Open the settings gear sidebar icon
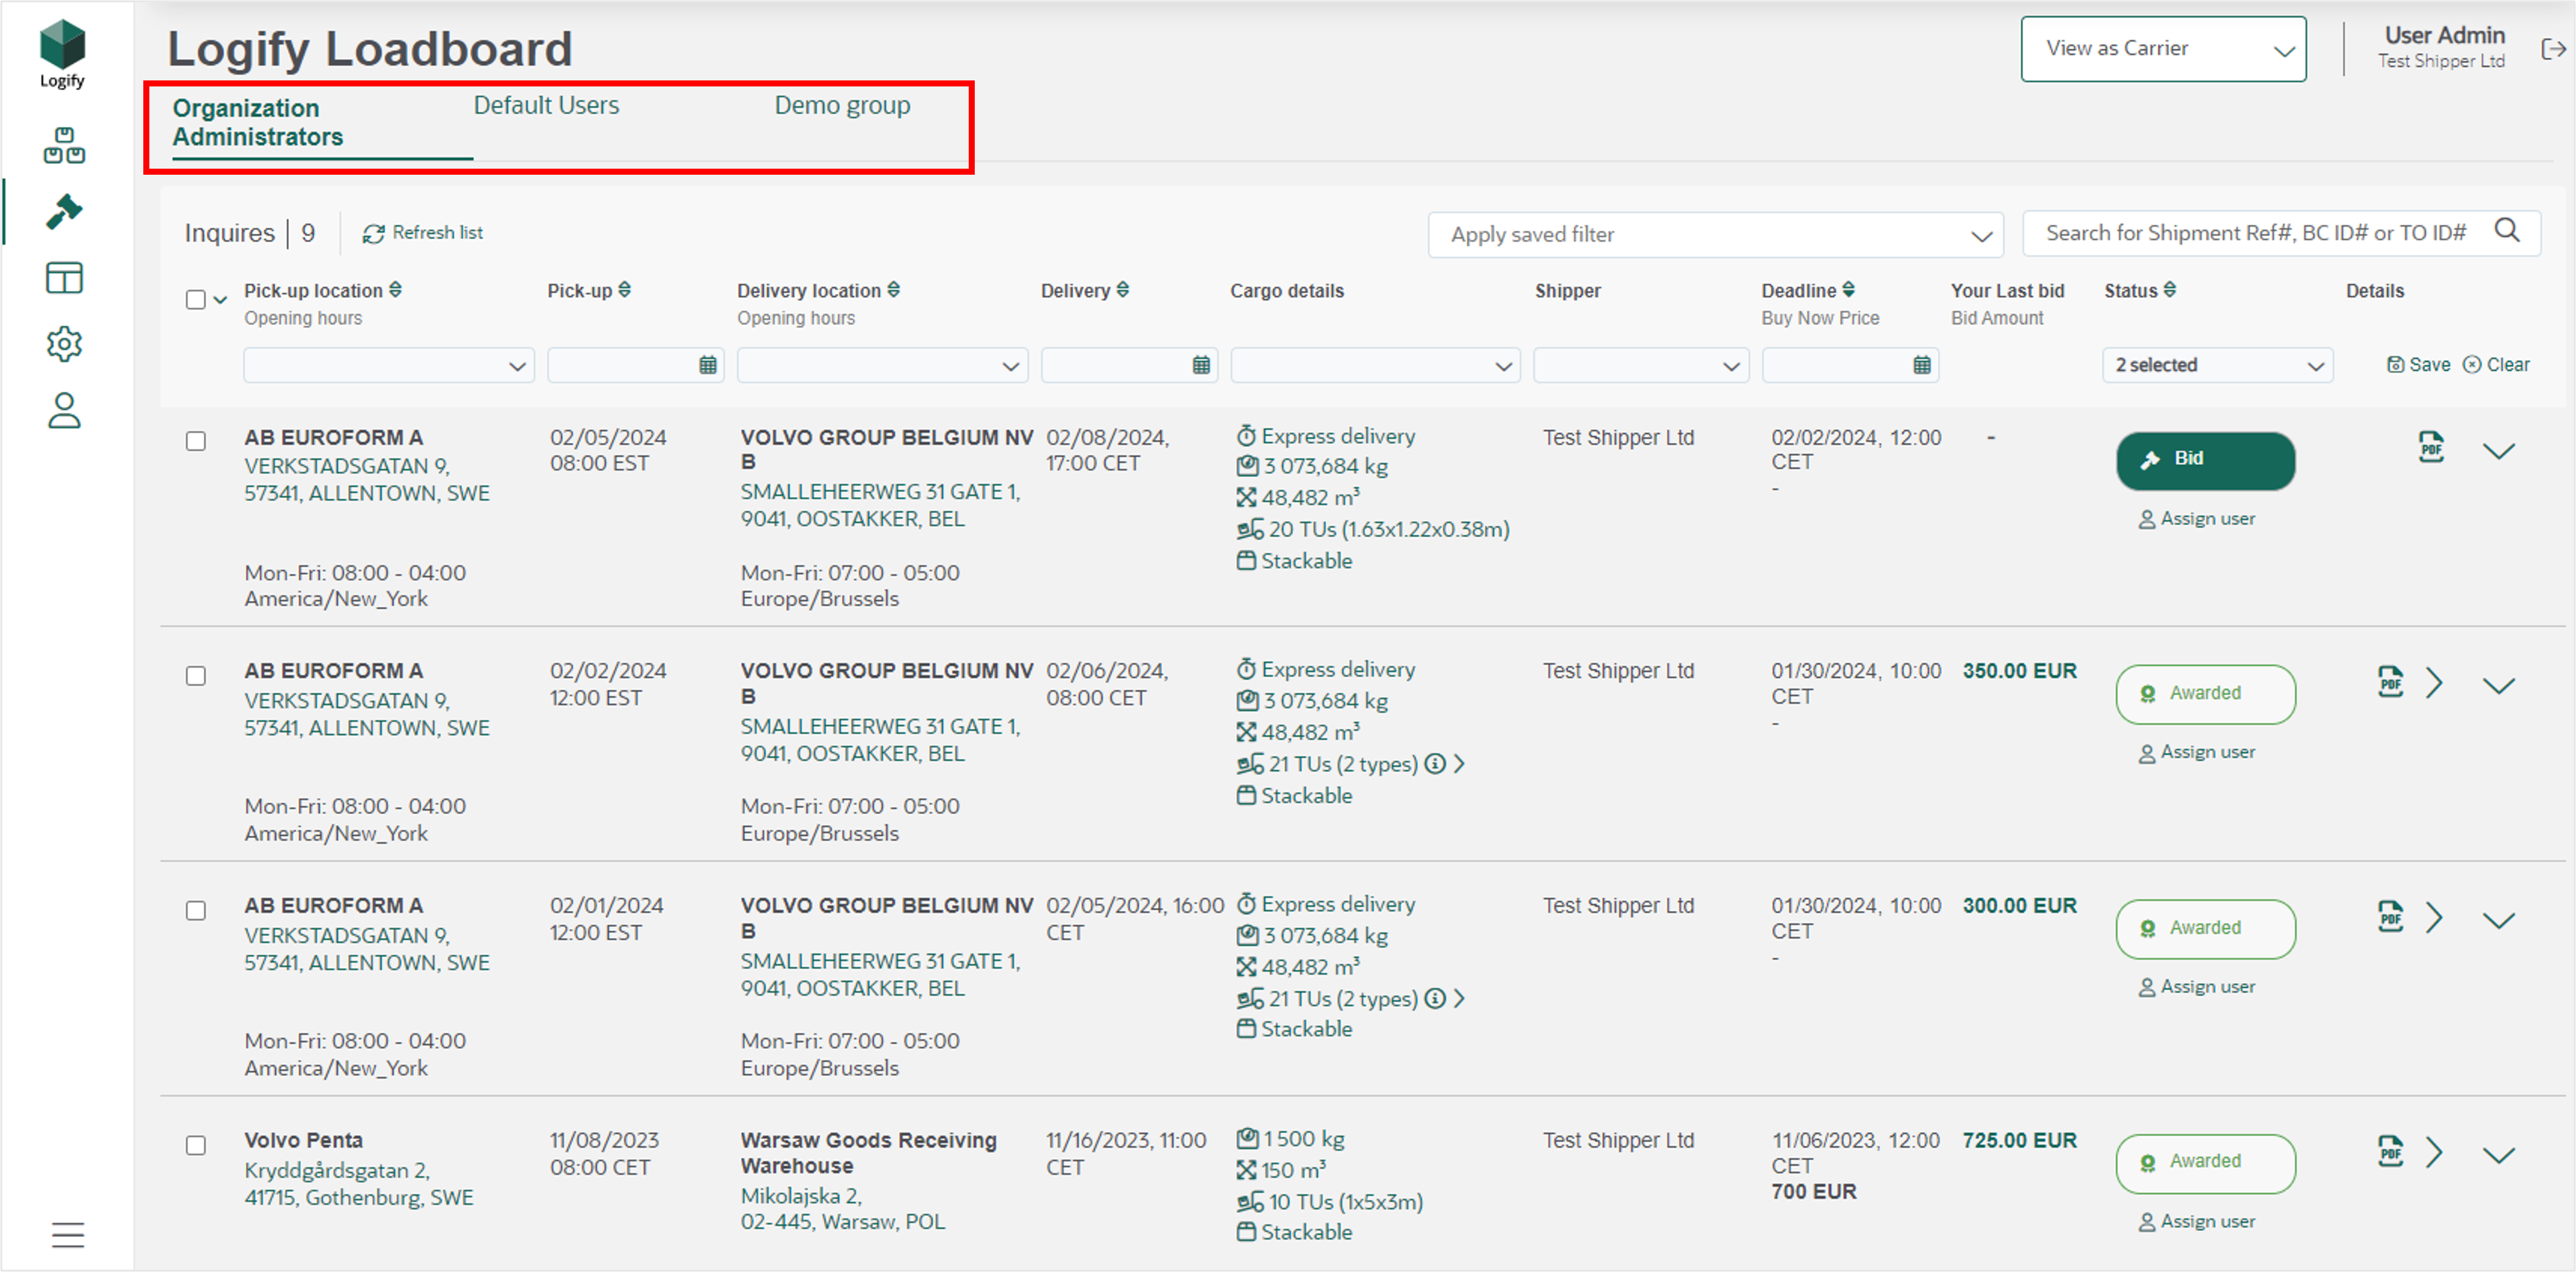The height and width of the screenshot is (1272, 2576). [x=64, y=344]
